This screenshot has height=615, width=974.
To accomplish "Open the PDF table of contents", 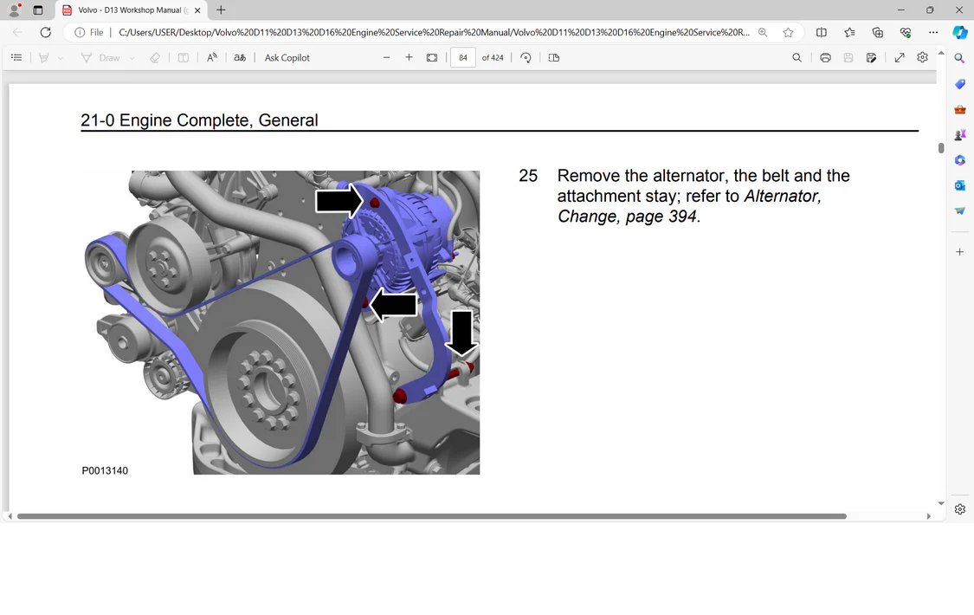I will [16, 58].
